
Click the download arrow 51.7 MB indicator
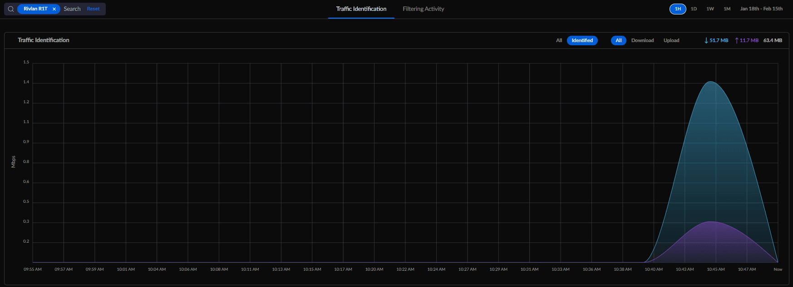[x=716, y=40]
